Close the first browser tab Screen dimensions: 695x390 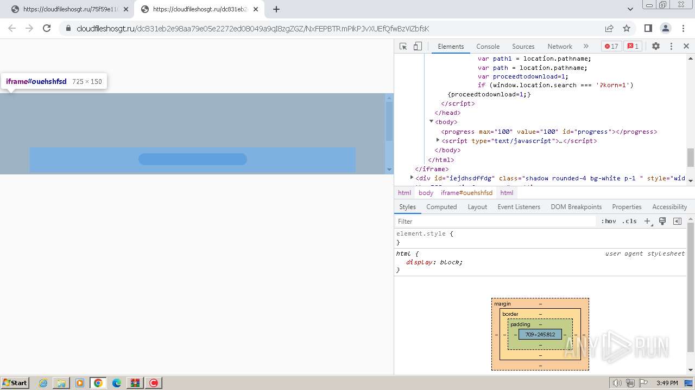125,9
